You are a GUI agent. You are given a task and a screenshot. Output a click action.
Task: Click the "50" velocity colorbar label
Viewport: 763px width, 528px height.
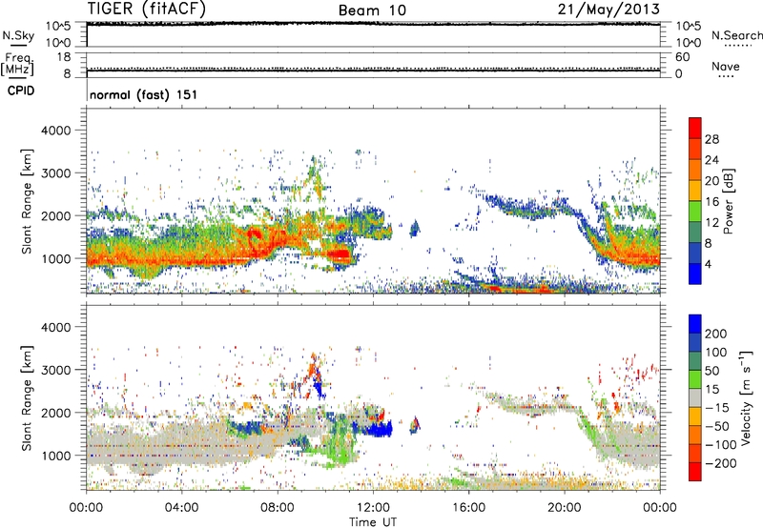click(711, 371)
